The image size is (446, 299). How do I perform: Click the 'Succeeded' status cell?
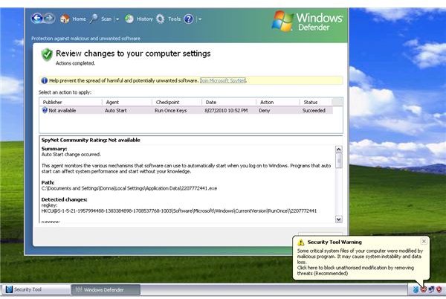tap(314, 110)
